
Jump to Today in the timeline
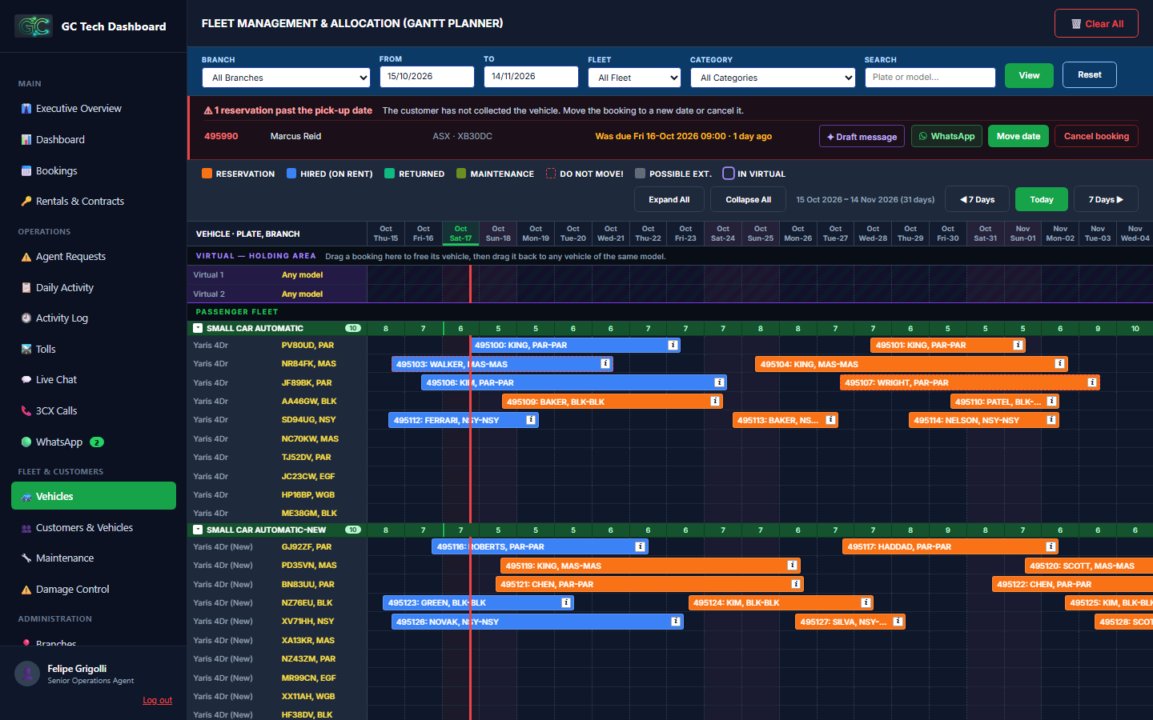pos(1042,199)
